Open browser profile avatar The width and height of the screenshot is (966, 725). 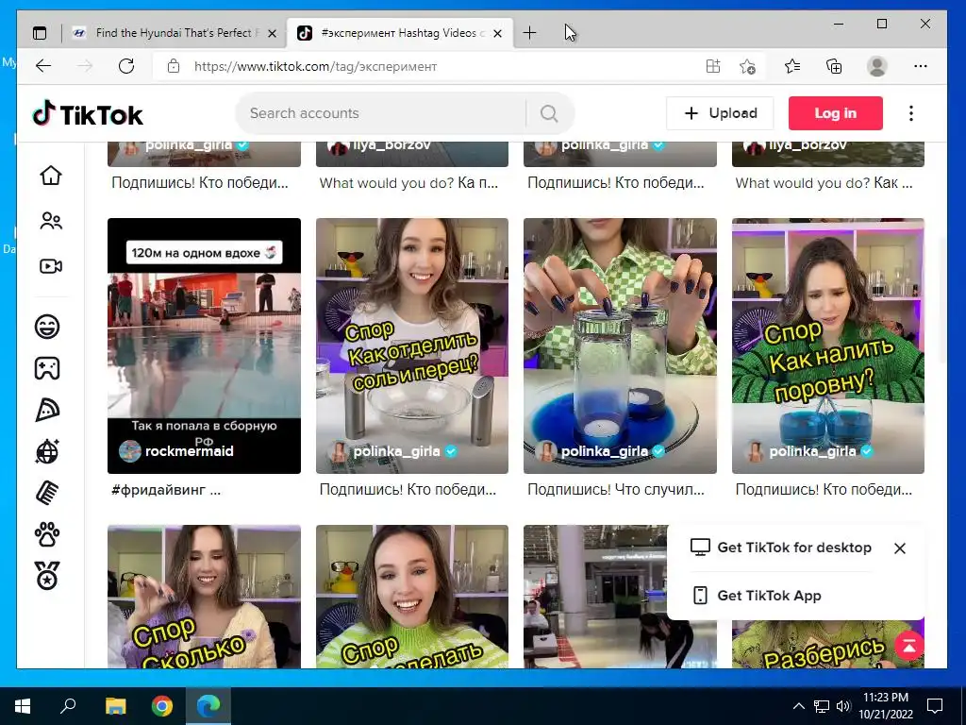[x=876, y=66]
